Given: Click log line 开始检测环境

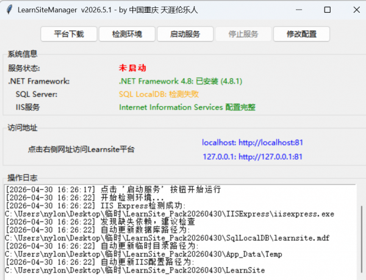Looking at the screenshot, I should click(x=85, y=198).
